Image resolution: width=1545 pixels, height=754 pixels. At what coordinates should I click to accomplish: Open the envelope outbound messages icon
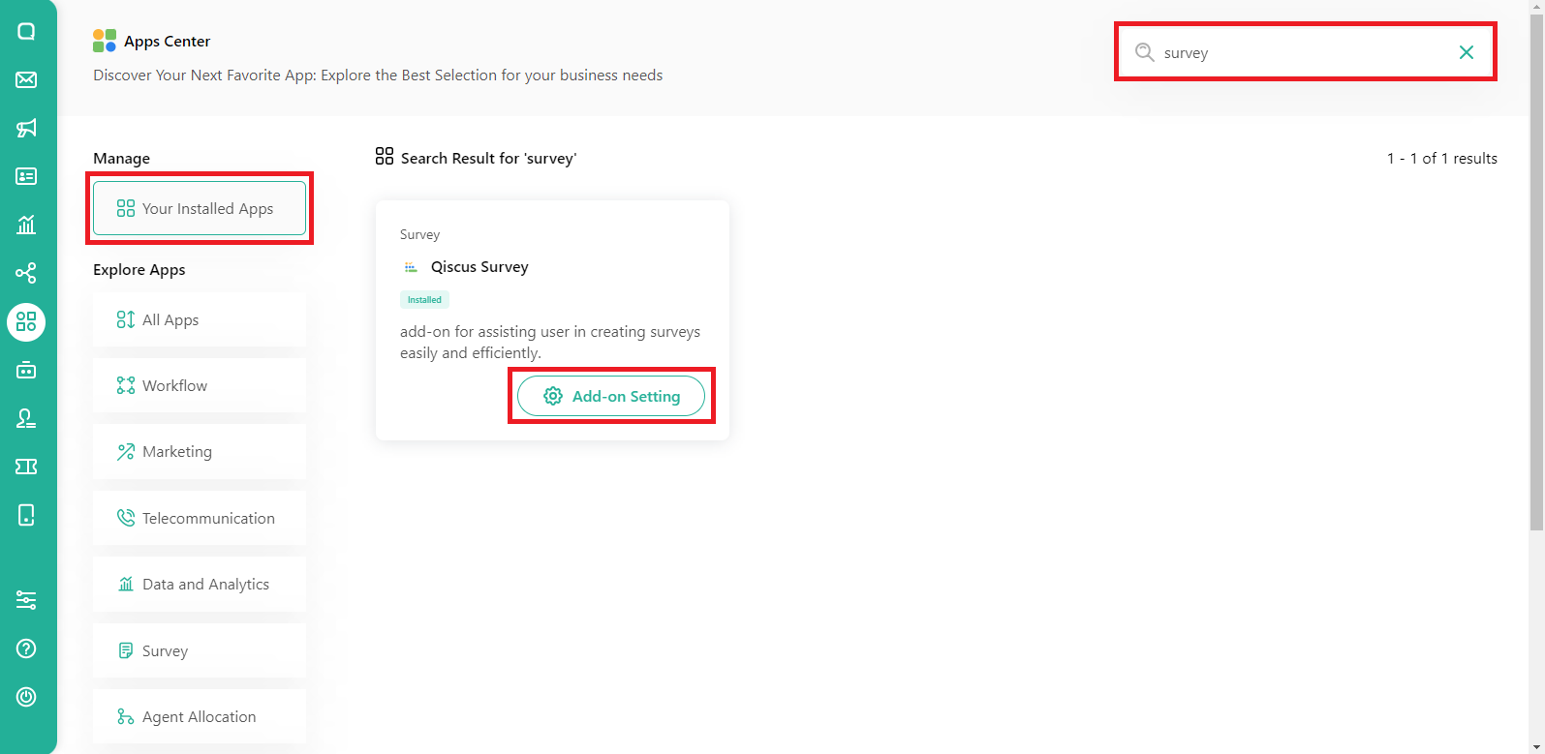point(26,79)
